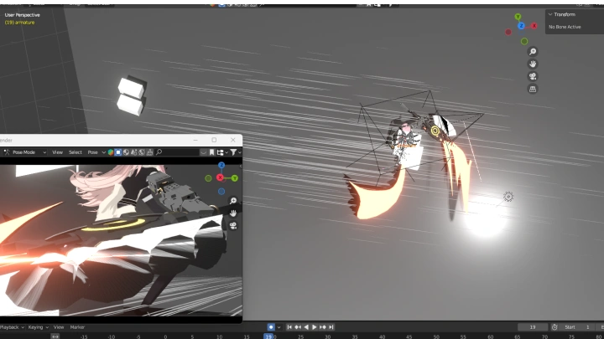
Task: Open Playback dropdown in timeline
Action: tap(12, 327)
